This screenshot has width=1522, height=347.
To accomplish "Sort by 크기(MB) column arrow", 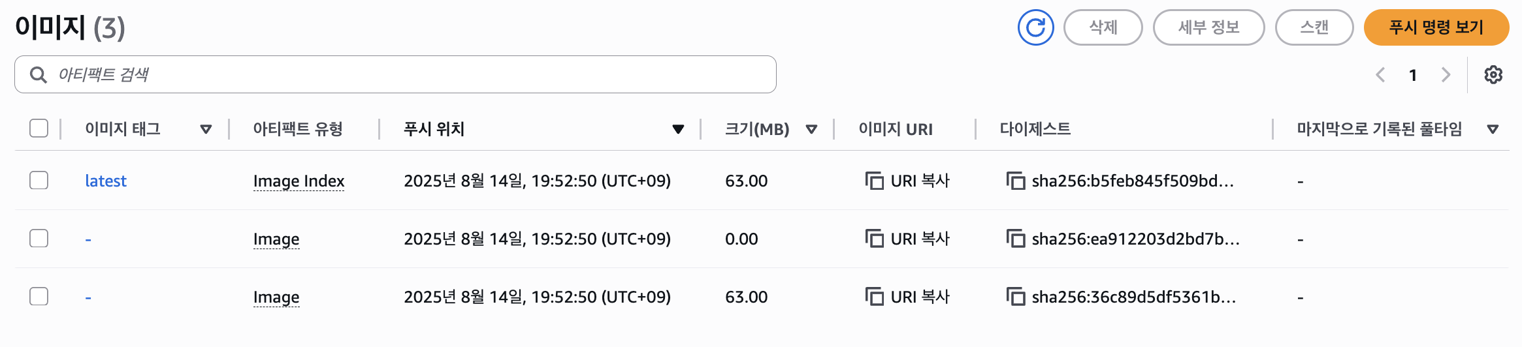I will (x=811, y=129).
